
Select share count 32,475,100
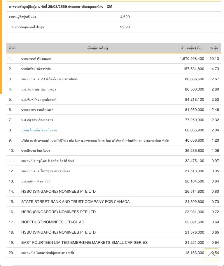pos(195,161)
